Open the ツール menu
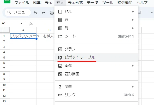Screen dimensions: 154x105 click(x=108, y=3)
